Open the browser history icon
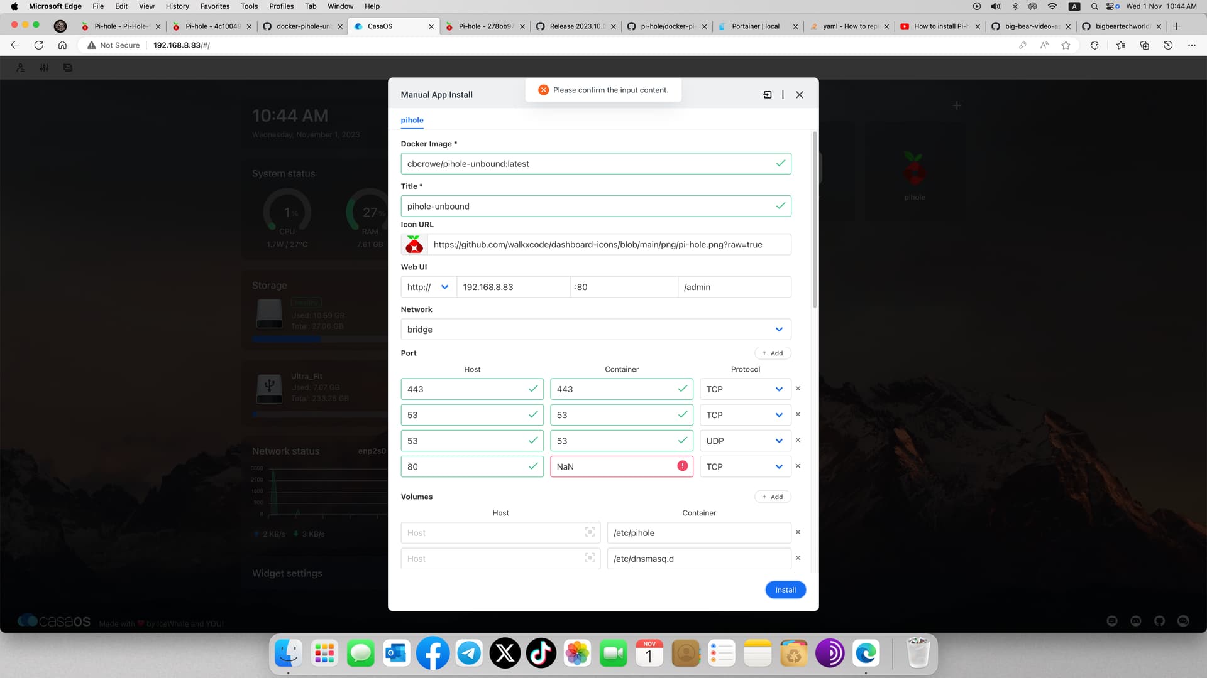The width and height of the screenshot is (1207, 678). click(x=1168, y=45)
